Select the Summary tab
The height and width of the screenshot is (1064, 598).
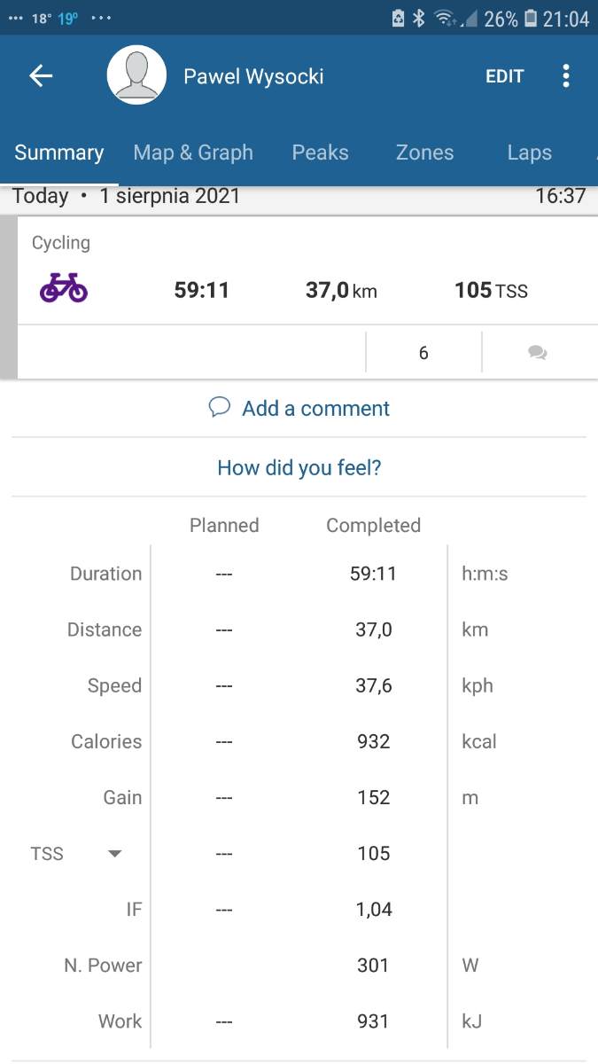[59, 153]
